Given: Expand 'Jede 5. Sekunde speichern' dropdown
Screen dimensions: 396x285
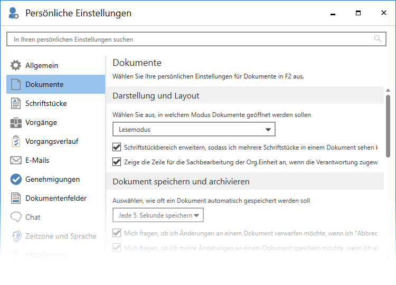Looking at the screenshot, I should [158, 215].
